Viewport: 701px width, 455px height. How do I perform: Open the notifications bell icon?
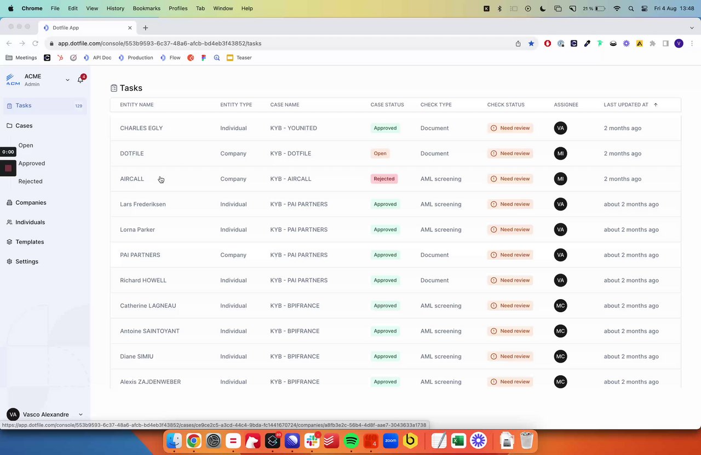coord(81,80)
